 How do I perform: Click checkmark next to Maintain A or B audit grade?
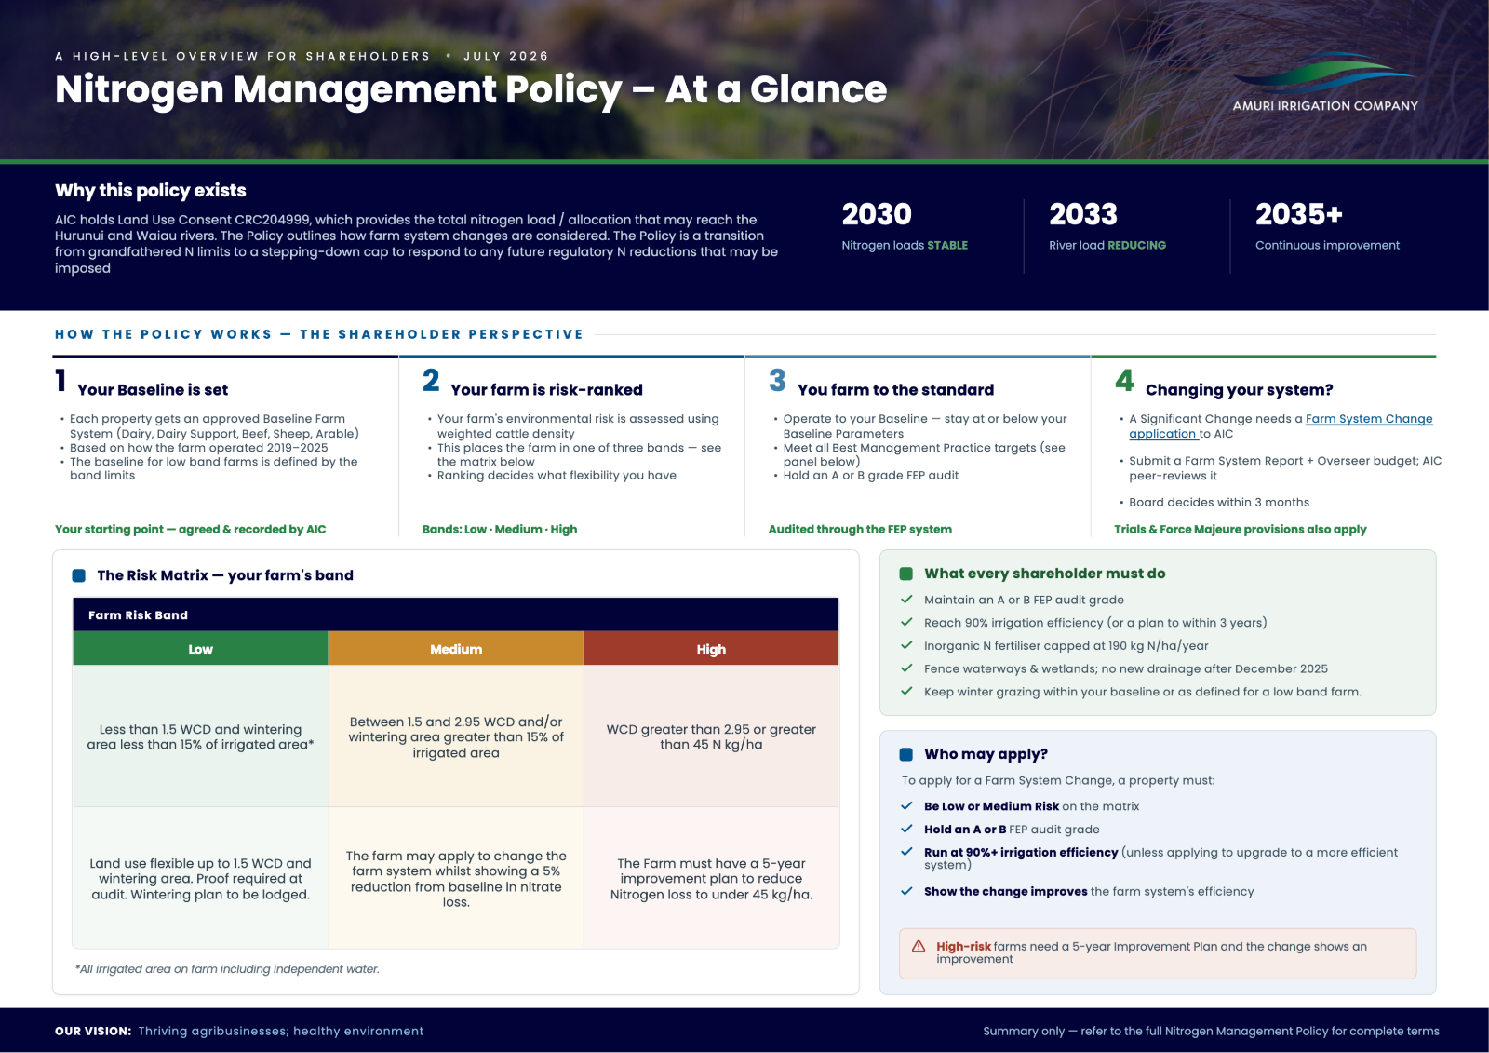point(906,600)
